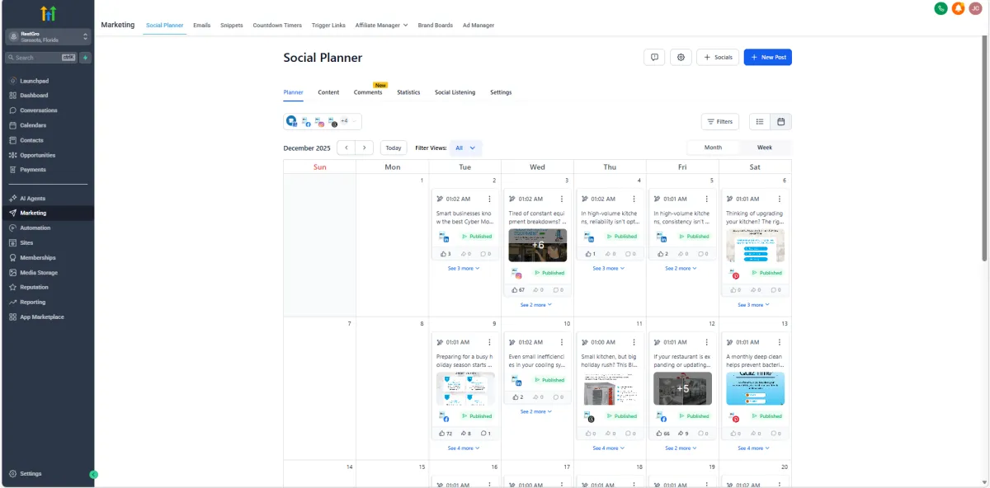The width and height of the screenshot is (990, 488).
Task: Open the Launchpad sidebar icon
Action: pyautogui.click(x=13, y=81)
